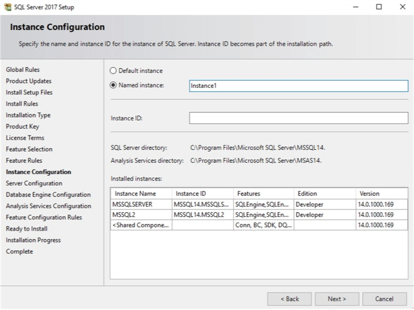Viewport: 414px width, 310px height.
Task: Open the License Terms step
Action: (25, 138)
